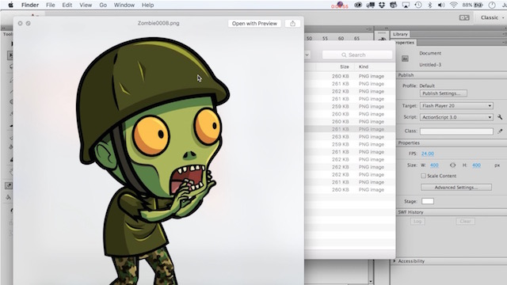Click the stage height value 400
Image resolution: width=507 pixels, height=285 pixels.
[476, 165]
